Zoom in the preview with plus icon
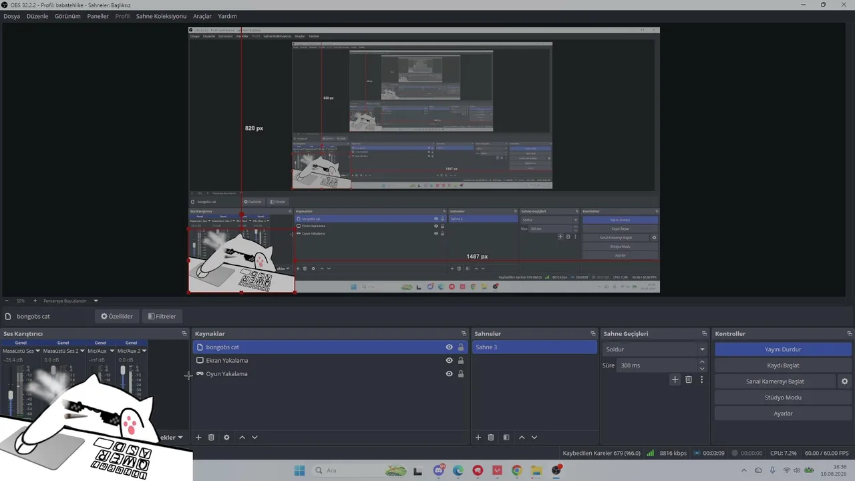This screenshot has width=855, height=481. click(x=35, y=301)
